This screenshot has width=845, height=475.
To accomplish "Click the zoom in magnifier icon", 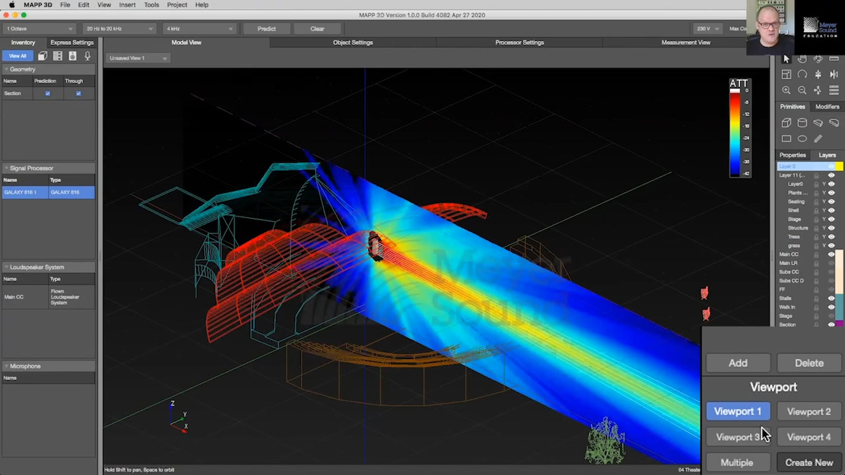I will point(786,90).
